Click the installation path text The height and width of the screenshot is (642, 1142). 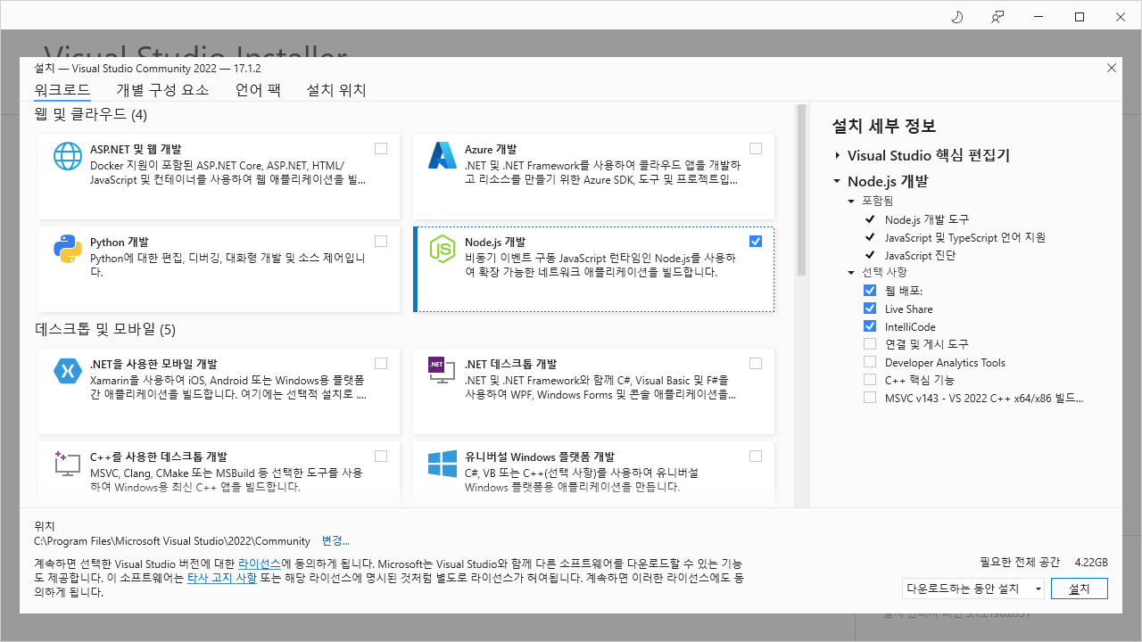coord(172,540)
